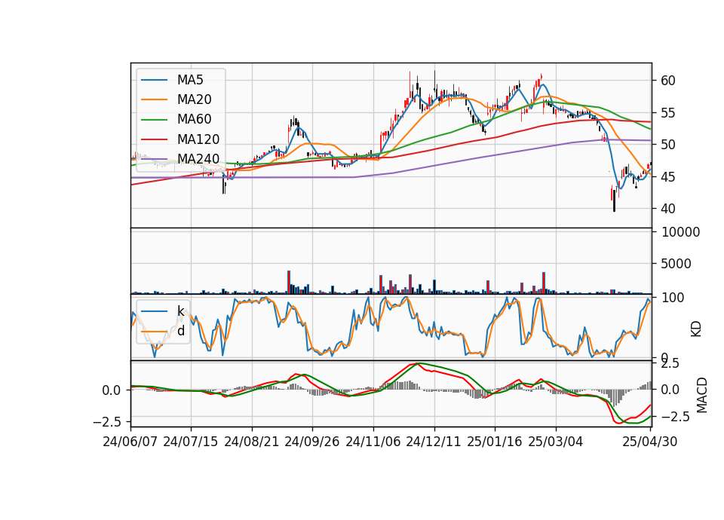
Task: Click the green MA60 line sample in legend
Action: pyautogui.click(x=154, y=119)
